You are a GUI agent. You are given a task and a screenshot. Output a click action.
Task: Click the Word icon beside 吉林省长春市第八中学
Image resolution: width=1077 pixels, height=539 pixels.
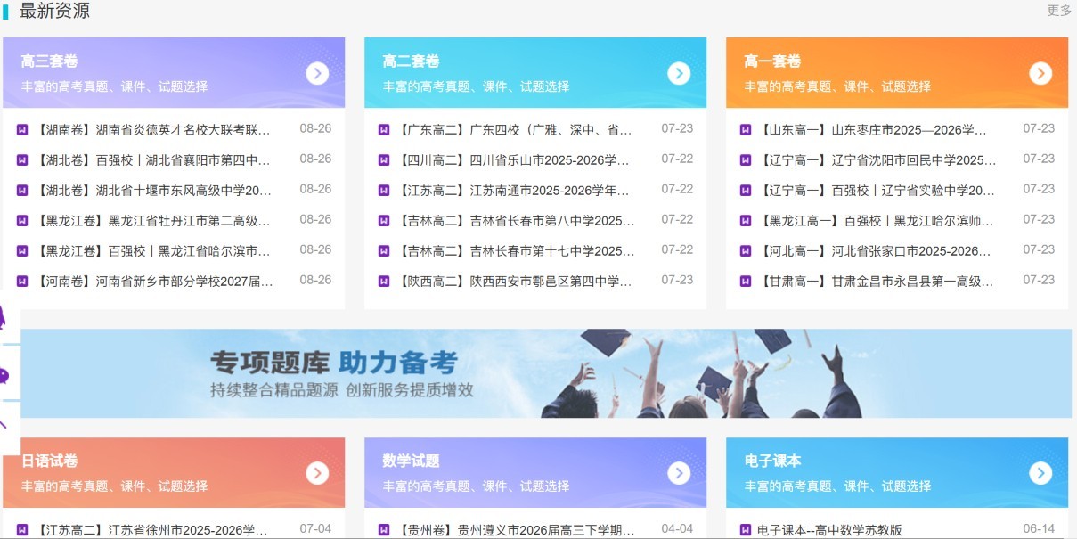pyautogui.click(x=384, y=221)
